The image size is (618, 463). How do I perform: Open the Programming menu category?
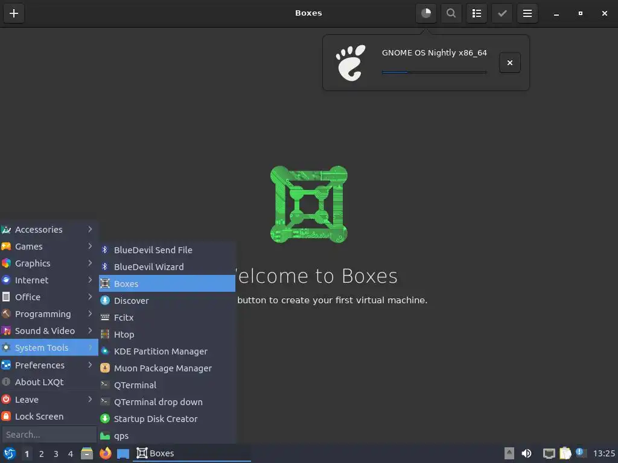pos(49,314)
